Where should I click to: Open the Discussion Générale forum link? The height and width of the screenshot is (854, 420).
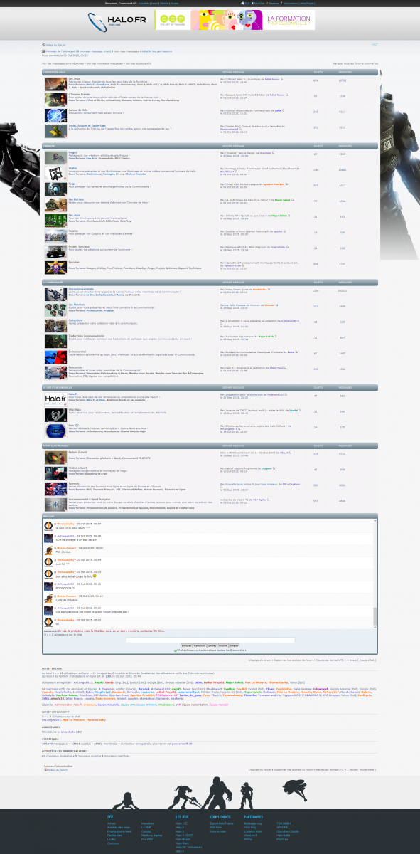[x=81, y=290]
